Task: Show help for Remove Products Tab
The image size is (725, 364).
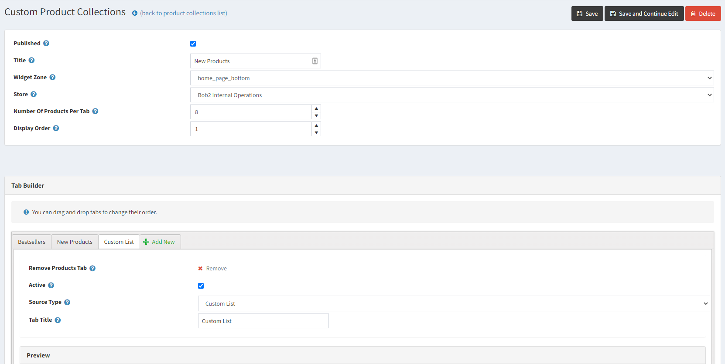Action: tap(92, 269)
